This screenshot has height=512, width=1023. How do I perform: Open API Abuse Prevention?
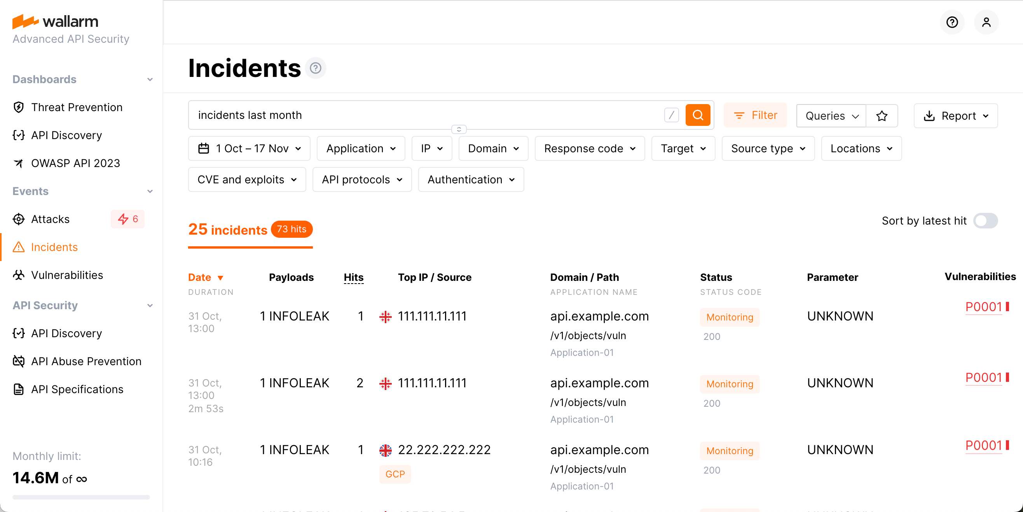click(x=86, y=361)
